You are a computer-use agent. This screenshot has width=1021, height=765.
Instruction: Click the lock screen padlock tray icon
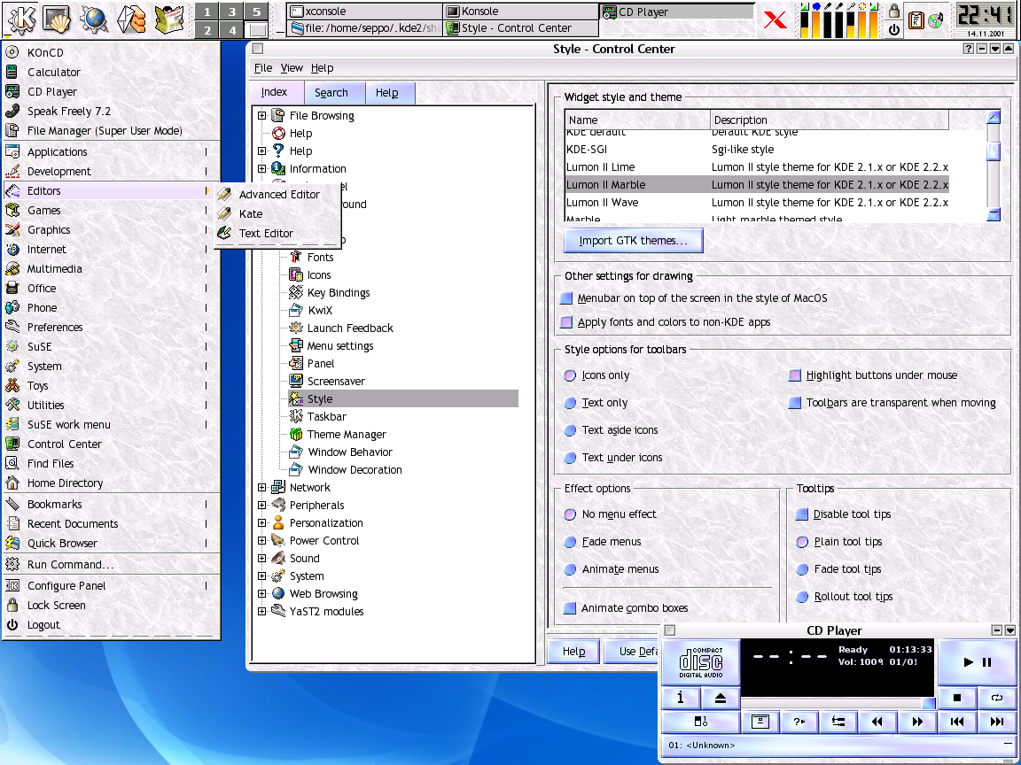[894, 10]
